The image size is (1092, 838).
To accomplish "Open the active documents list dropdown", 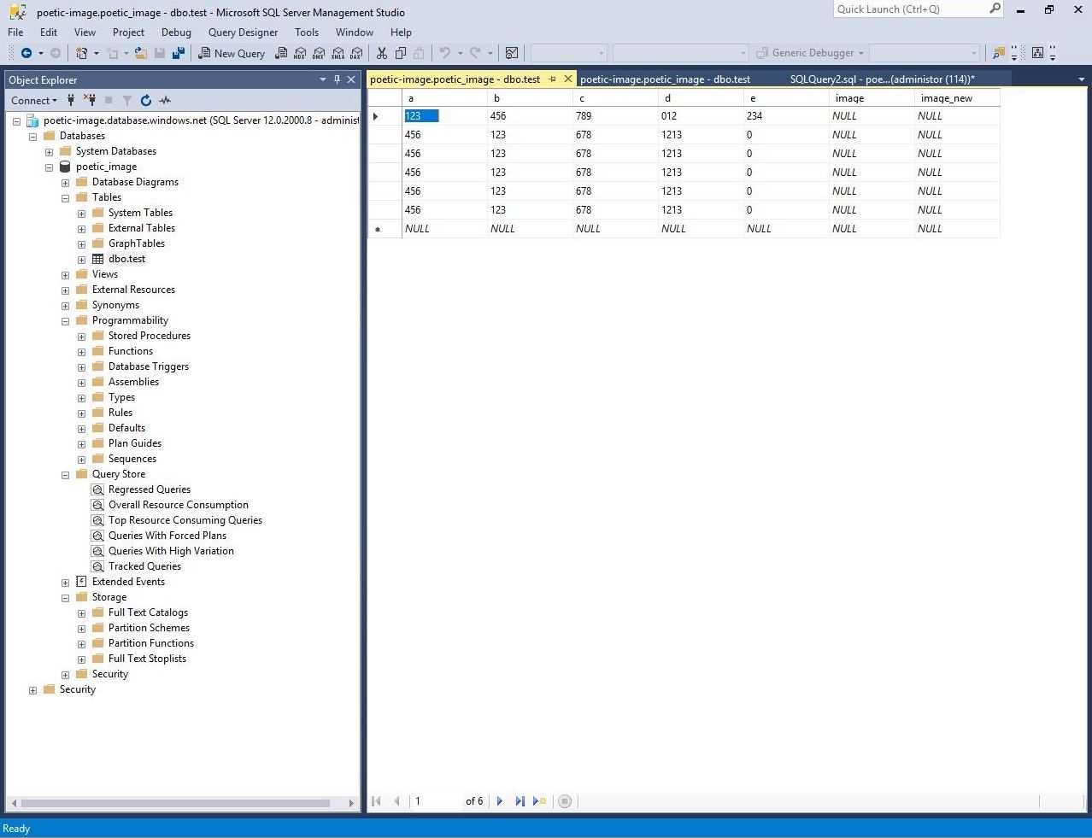I will coord(1082,79).
